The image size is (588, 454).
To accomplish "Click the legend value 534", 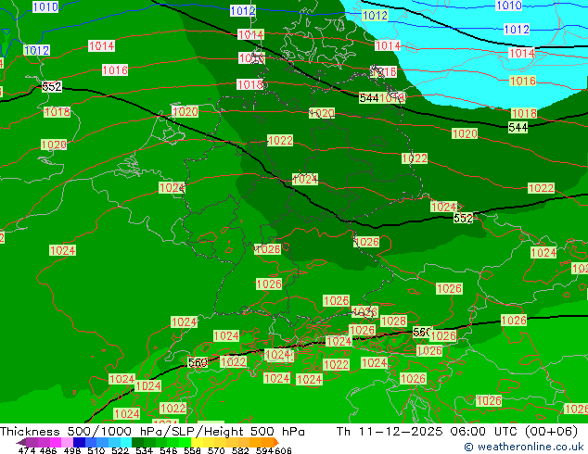I will (144, 450).
